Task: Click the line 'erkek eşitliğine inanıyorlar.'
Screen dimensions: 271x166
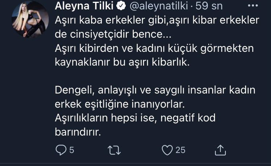Action: pyautogui.click(x=120, y=104)
